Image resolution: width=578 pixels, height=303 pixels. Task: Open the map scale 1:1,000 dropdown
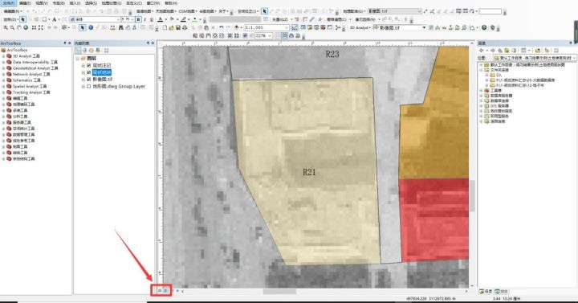287,27
